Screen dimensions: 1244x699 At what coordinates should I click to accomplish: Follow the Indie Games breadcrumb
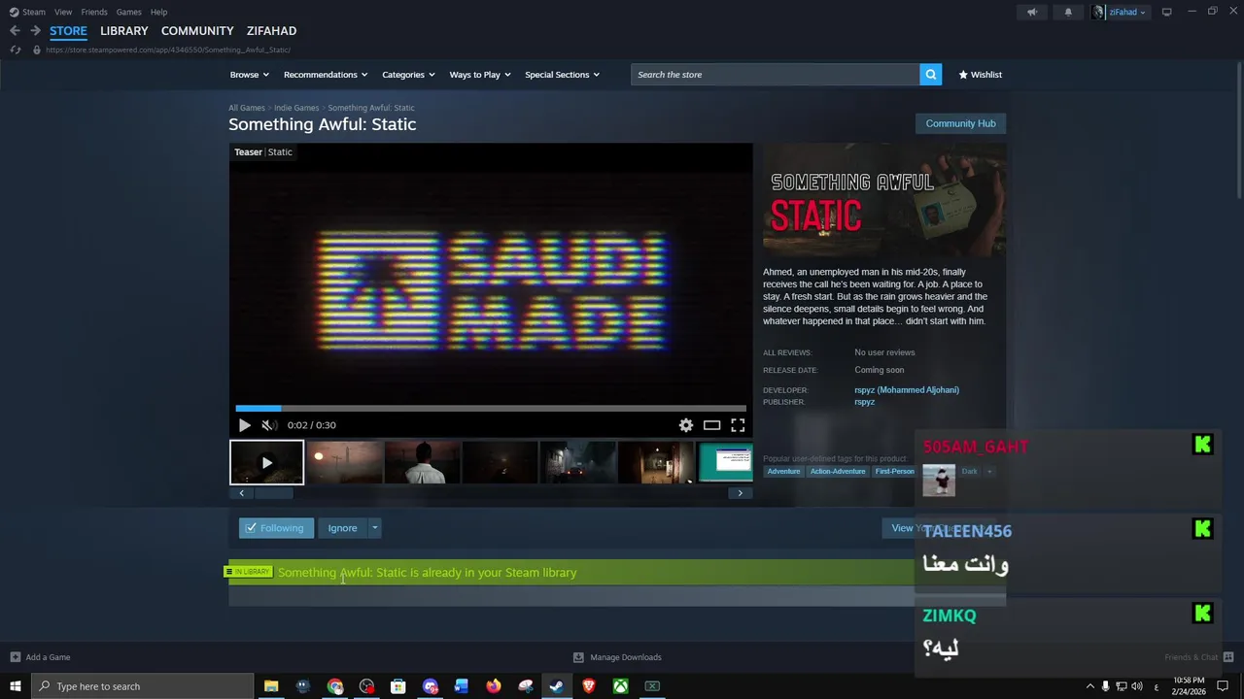point(296,108)
